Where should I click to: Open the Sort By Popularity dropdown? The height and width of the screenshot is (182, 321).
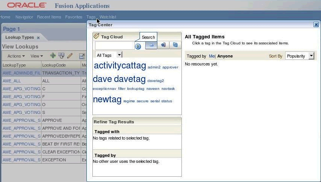311,56
